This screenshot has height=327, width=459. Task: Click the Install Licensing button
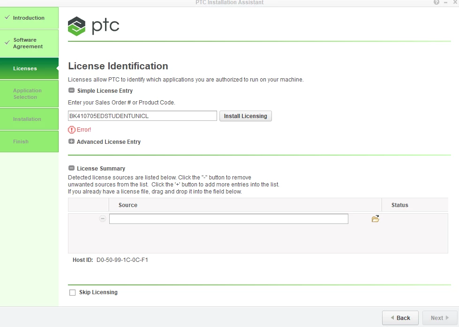pos(246,116)
